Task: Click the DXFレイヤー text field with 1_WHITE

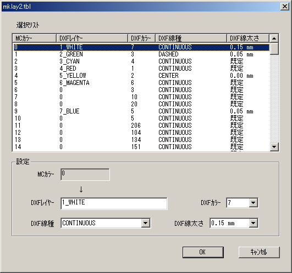Action: (114, 203)
